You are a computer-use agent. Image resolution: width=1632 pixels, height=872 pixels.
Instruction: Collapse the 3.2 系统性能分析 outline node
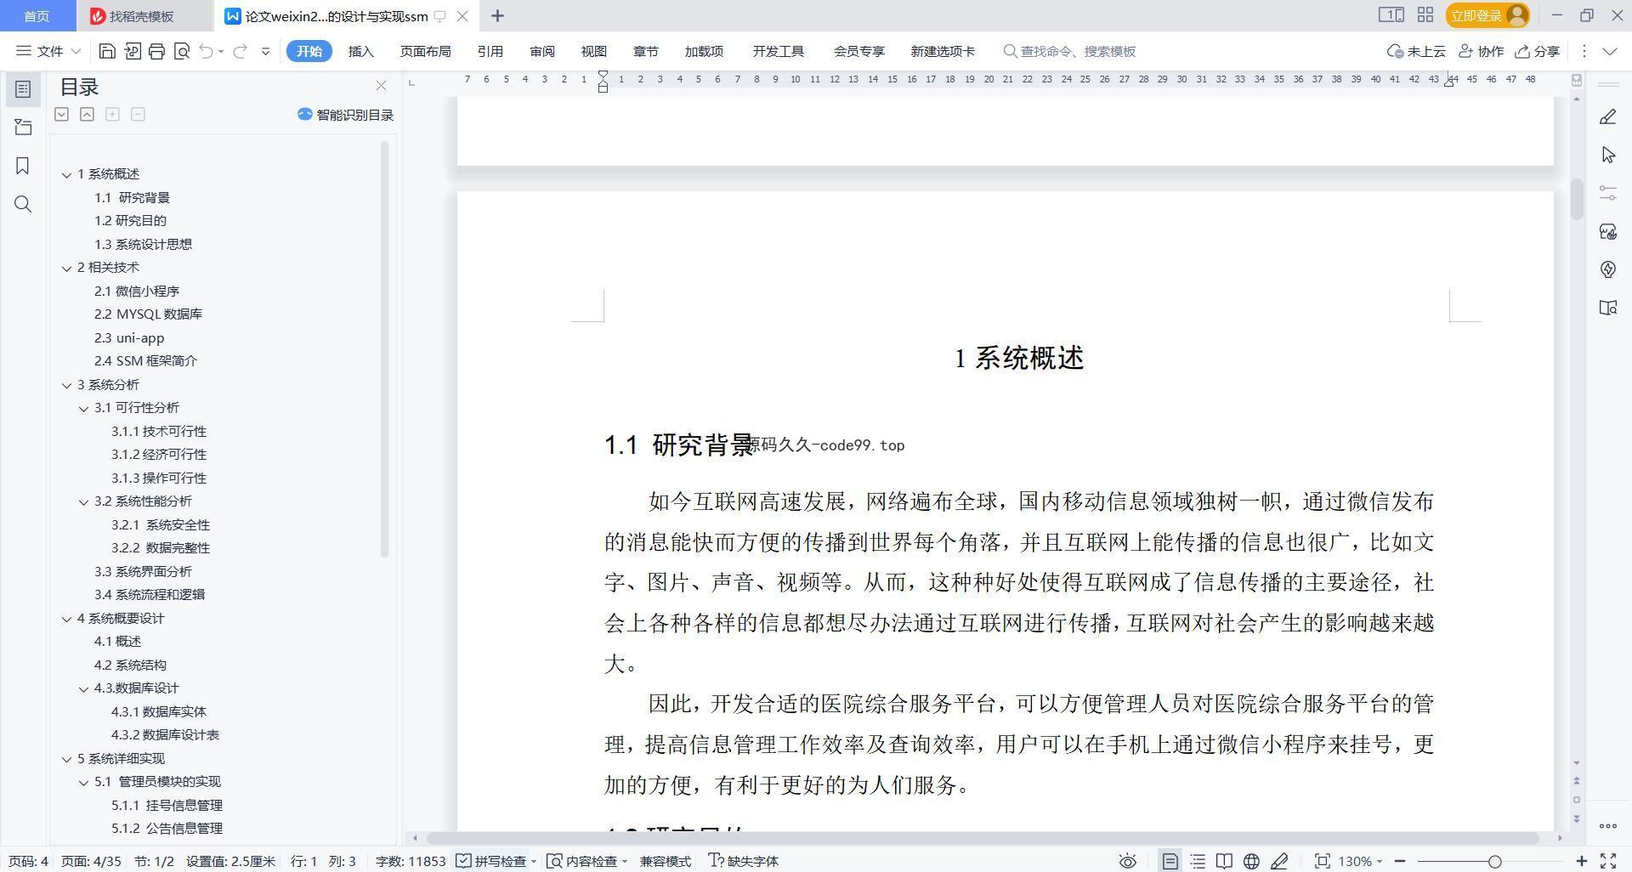[83, 501]
